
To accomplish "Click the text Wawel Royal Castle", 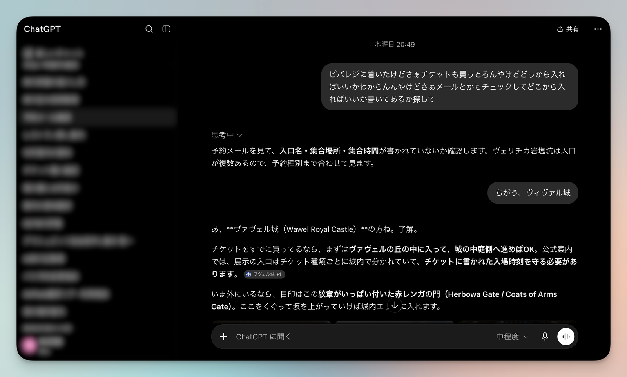I will (x=321, y=229).
